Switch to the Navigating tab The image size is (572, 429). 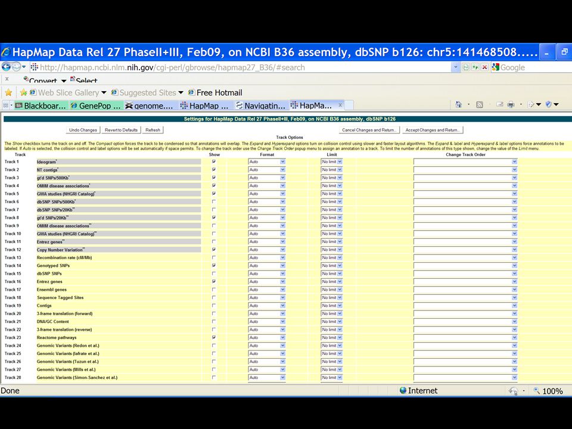[x=262, y=105]
